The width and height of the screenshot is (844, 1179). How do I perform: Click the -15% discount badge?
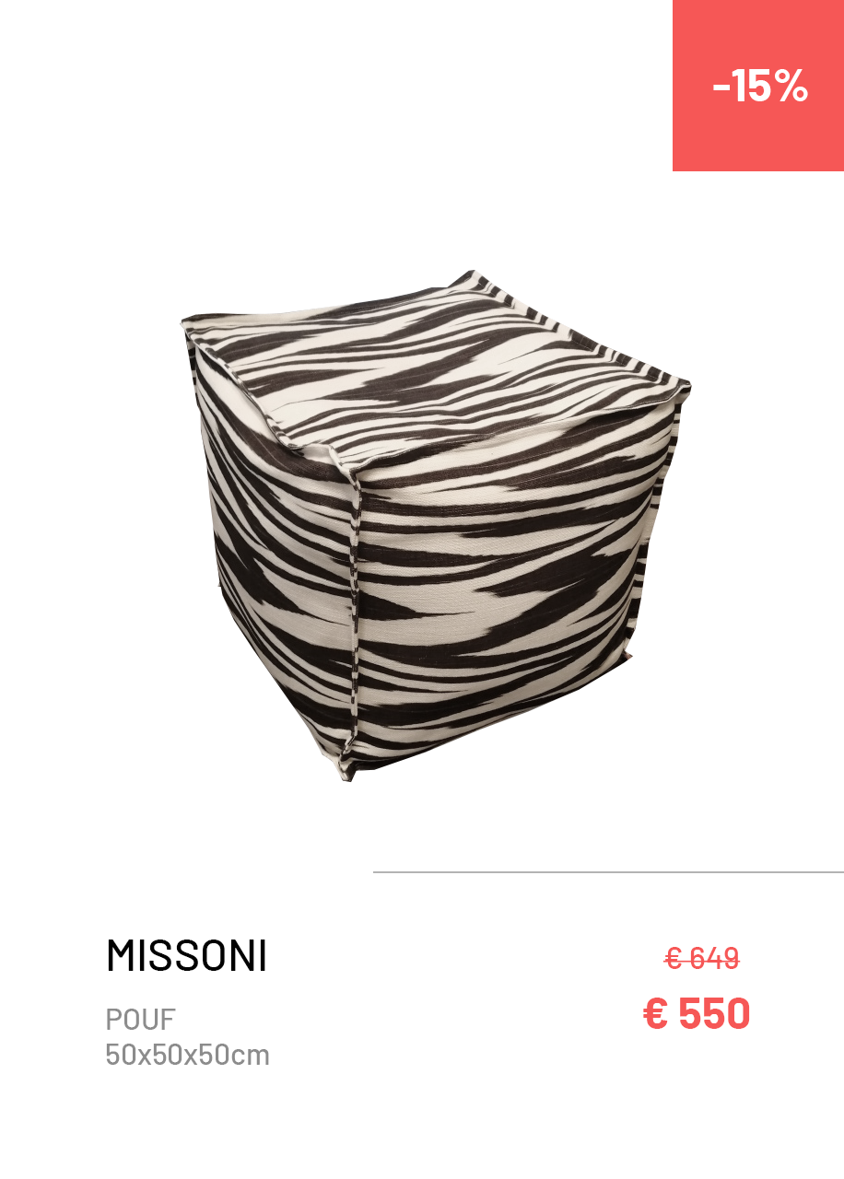[x=758, y=86]
